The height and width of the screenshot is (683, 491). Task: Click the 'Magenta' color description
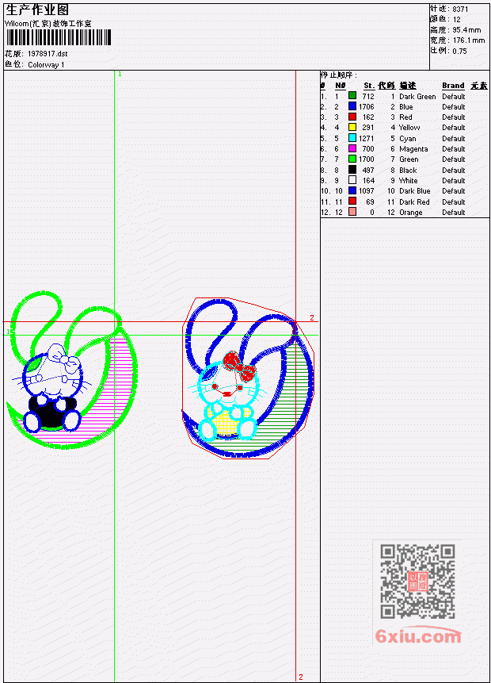tap(413, 149)
